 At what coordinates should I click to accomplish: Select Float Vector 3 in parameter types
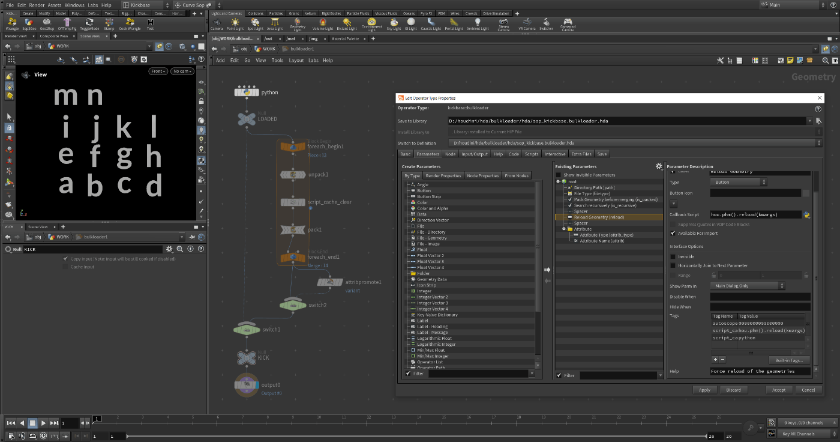430,261
